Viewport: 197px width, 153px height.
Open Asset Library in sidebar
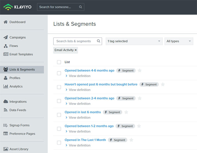[19, 149]
